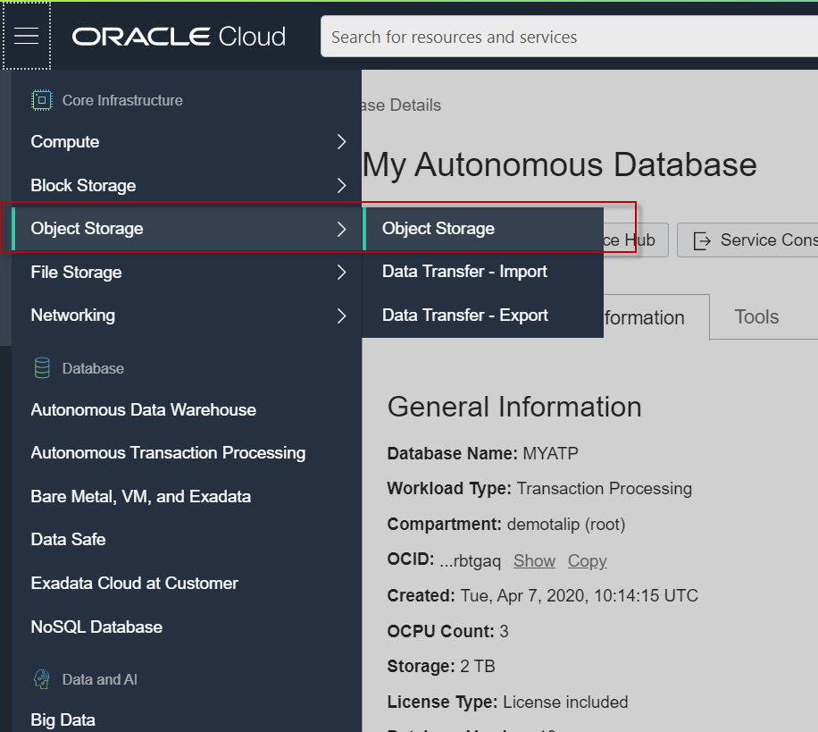
Task: Expand the File Storage submenu chevron
Action: 340,272
